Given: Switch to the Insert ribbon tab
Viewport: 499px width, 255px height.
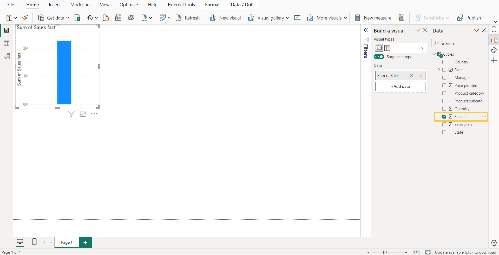Looking at the screenshot, I should (x=54, y=5).
